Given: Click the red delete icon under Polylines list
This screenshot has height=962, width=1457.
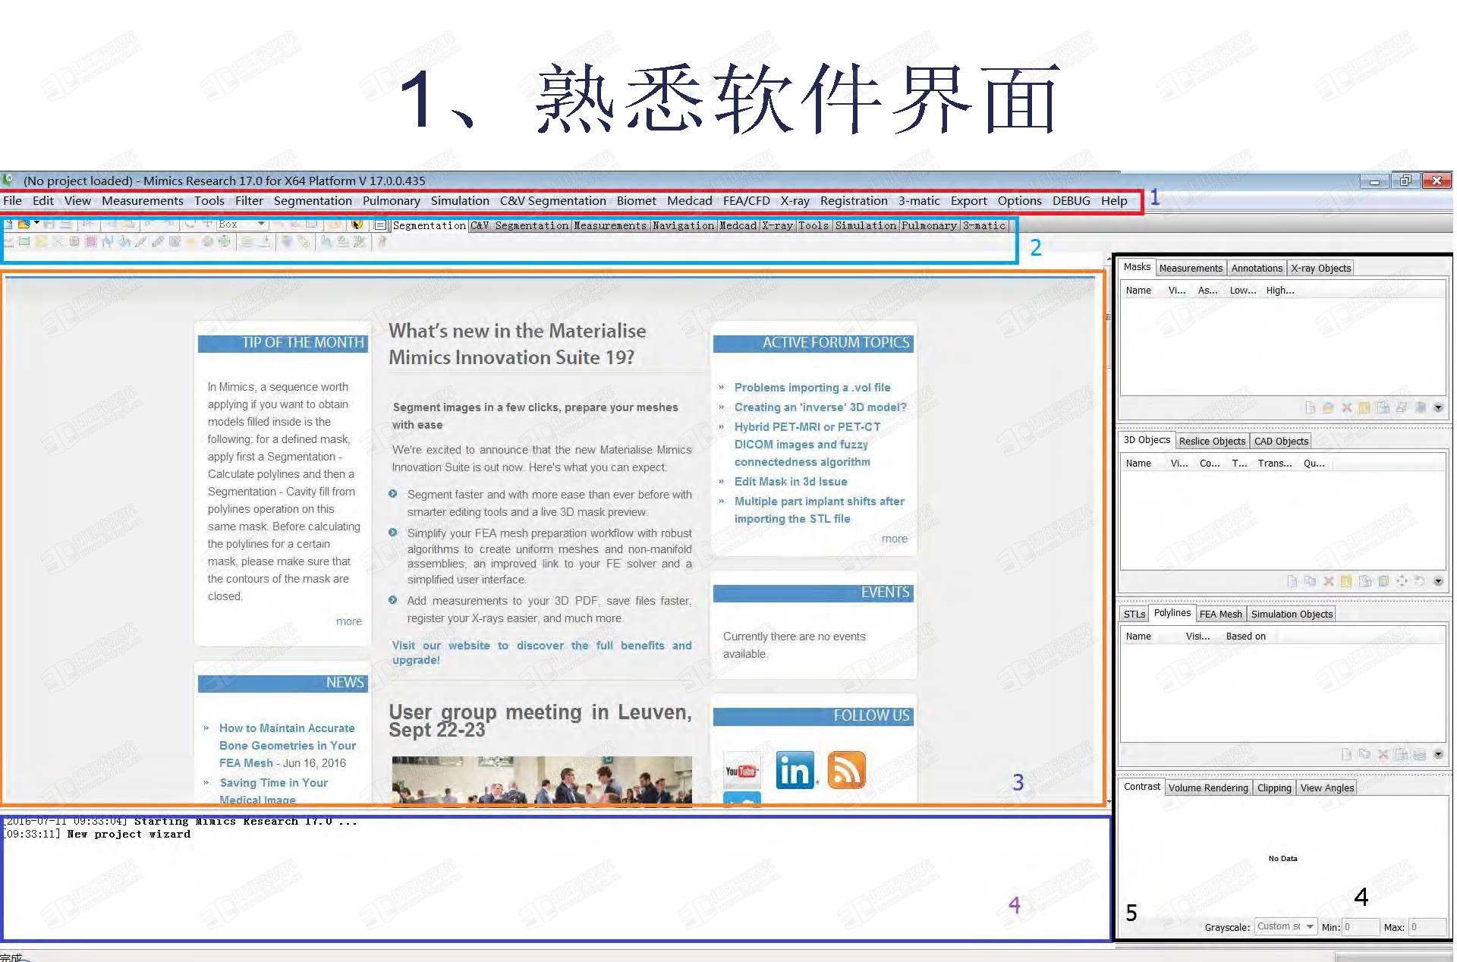Looking at the screenshot, I should 1383,754.
